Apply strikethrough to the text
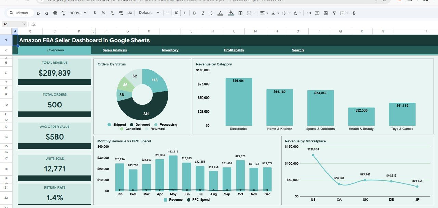Image resolution: width=438 pixels, height=208 pixels. 211,13
